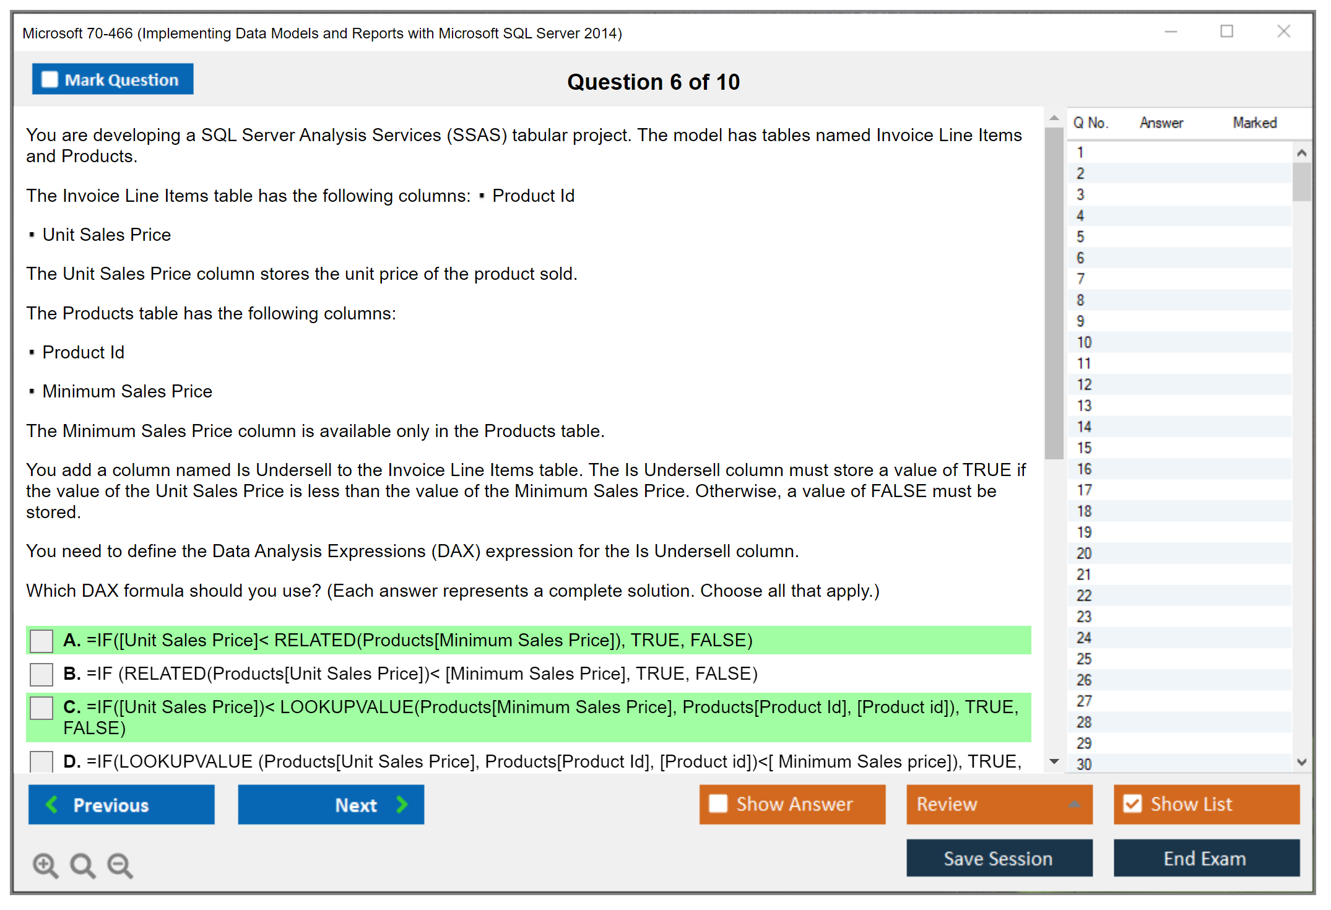
Task: Click the zoom out magnifier icon
Action: point(119,865)
